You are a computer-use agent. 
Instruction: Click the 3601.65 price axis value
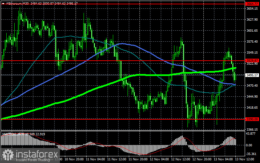pos(252,31)
